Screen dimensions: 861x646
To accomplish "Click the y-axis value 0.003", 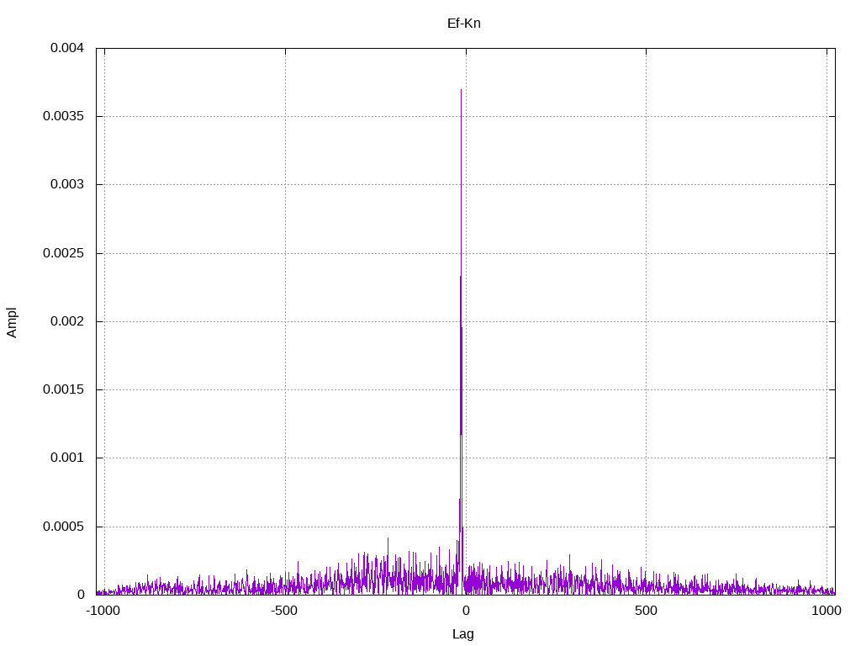I will (x=67, y=184).
